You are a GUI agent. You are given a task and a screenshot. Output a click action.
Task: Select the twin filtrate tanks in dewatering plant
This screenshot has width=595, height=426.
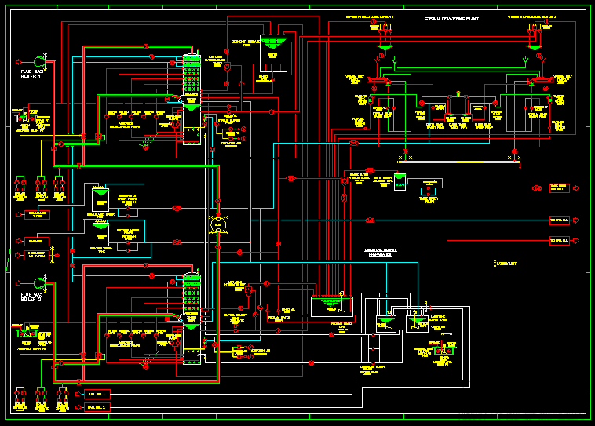tap(458, 118)
